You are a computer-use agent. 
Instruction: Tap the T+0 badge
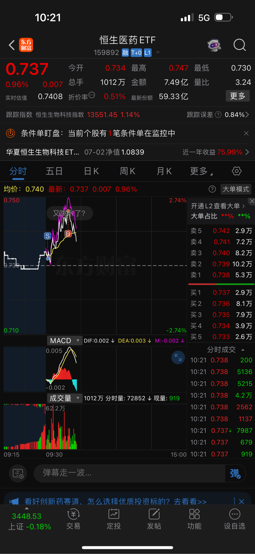coord(136,53)
